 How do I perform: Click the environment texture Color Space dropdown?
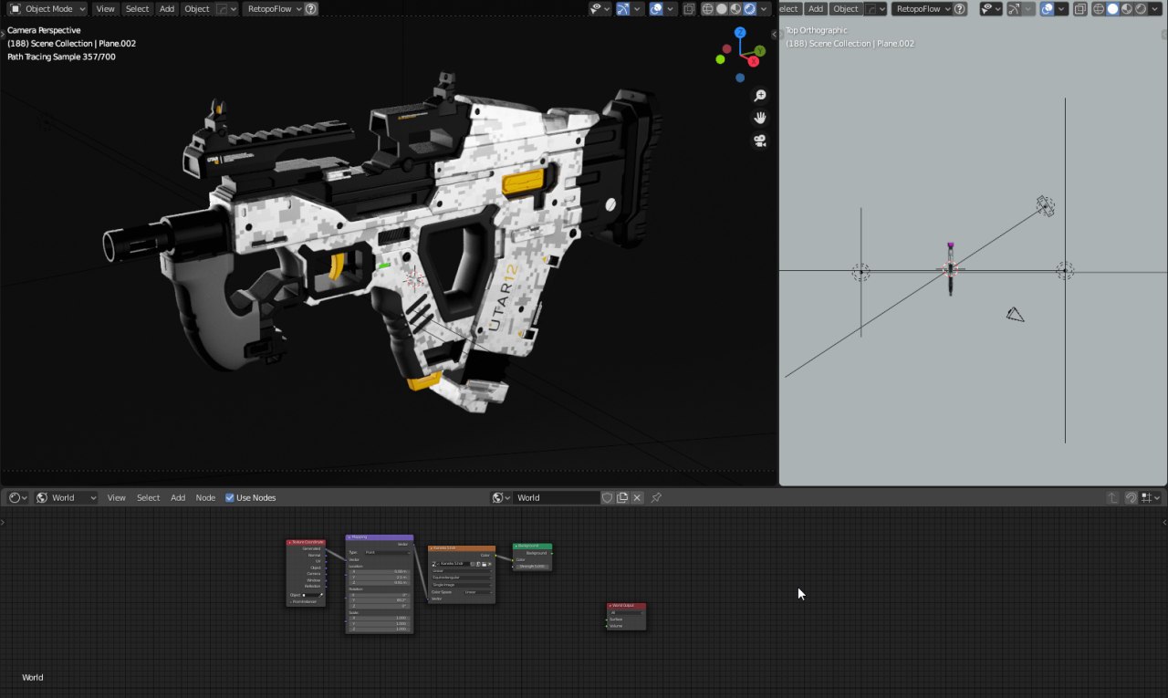(x=478, y=592)
